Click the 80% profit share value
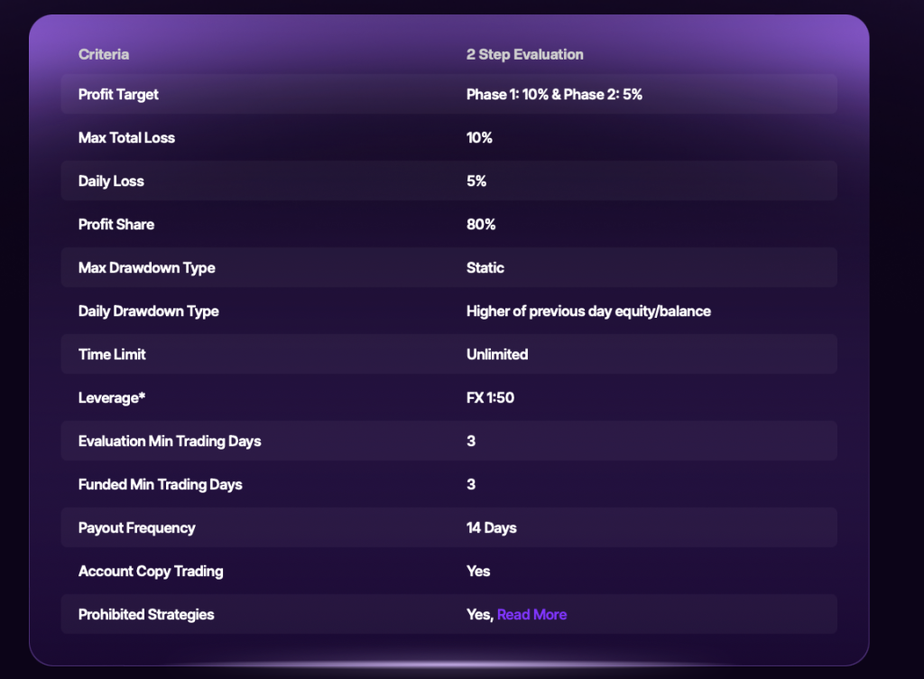This screenshot has height=679, width=924. [x=481, y=224]
